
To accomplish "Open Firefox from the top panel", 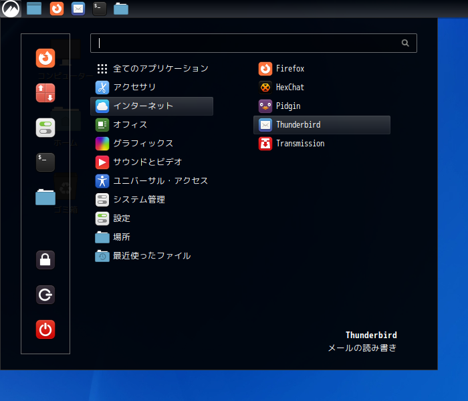I will tap(57, 9).
